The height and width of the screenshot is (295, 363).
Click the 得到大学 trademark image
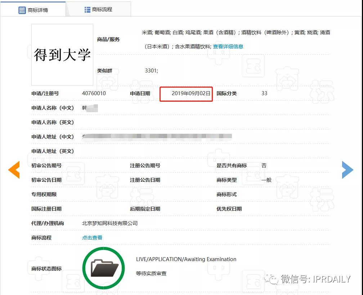coord(62,55)
